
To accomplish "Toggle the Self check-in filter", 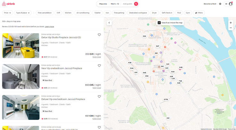I will [167, 13].
